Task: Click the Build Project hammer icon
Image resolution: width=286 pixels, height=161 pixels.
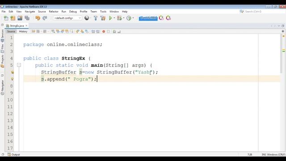Action: (96, 18)
